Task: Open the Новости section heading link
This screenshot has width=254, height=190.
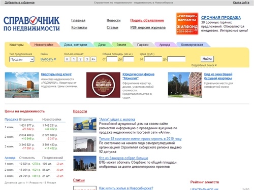Action: pyautogui.click(x=80, y=111)
